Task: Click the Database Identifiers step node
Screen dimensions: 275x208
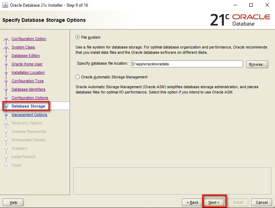Action: 6,89
